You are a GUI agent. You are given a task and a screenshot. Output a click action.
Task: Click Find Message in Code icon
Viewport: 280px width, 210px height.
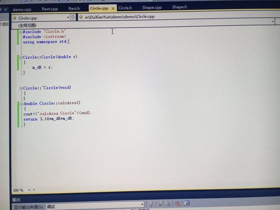coord(151,204)
